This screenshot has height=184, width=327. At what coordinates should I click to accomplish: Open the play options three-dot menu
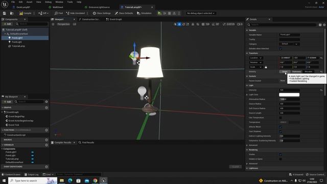click(x=179, y=13)
